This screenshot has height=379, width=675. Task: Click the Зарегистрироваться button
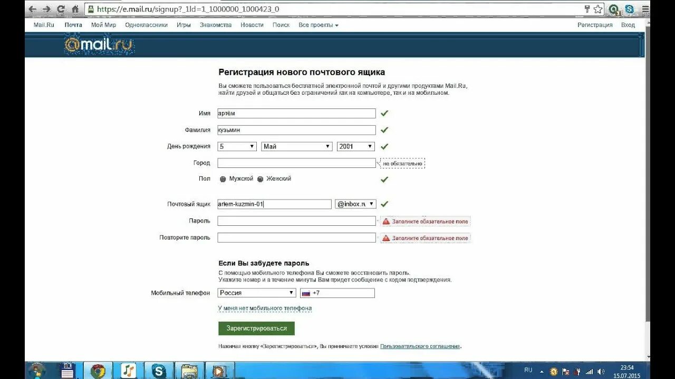[256, 328]
